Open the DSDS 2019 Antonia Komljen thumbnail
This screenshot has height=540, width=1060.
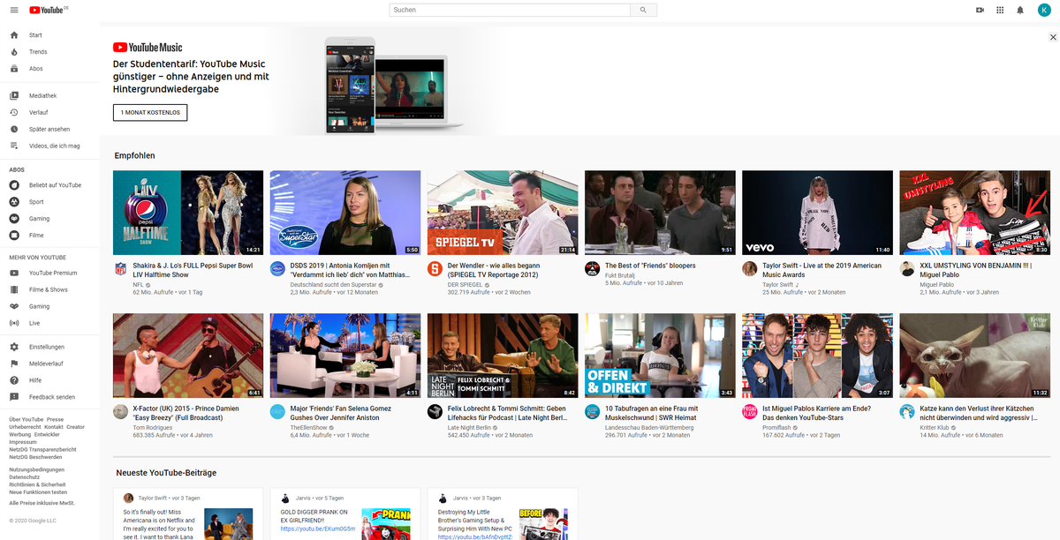(x=345, y=213)
